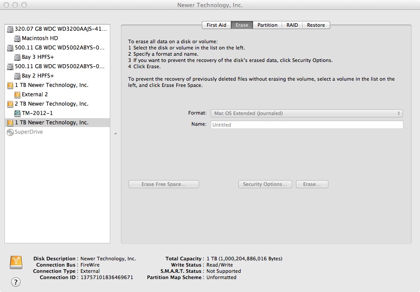The width and height of the screenshot is (420, 292).
Task: Open the RAID tab
Action: coord(292,25)
